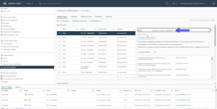The width and height of the screenshot is (217, 109).
Task: Click the Components info icon
Action: click(155, 52)
